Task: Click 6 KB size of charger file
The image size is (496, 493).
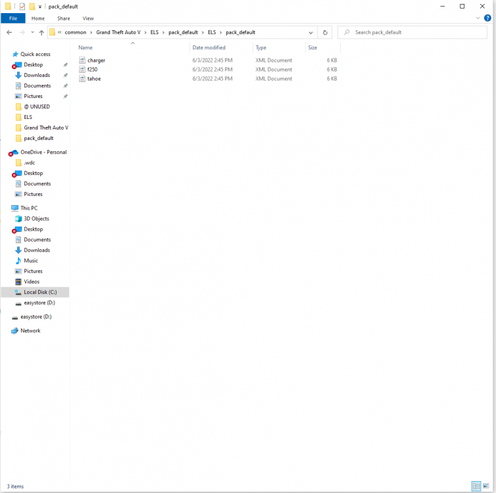Action: tap(332, 60)
